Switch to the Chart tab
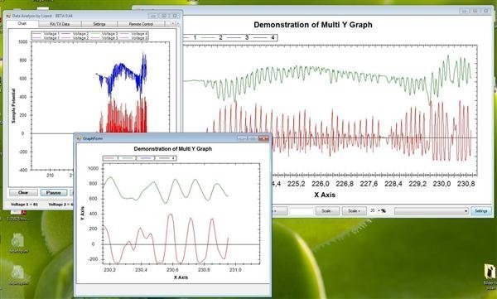 [x=22, y=23]
